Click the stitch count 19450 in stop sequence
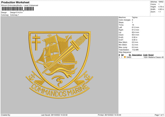Image resolution: width=165 pixels, height=117 pixels. coord(129,57)
